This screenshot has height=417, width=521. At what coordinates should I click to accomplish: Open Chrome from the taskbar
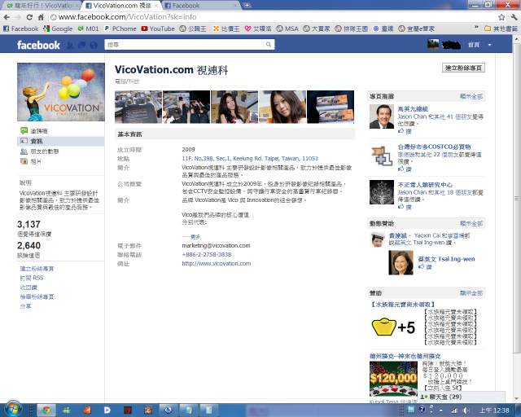tap(46, 410)
